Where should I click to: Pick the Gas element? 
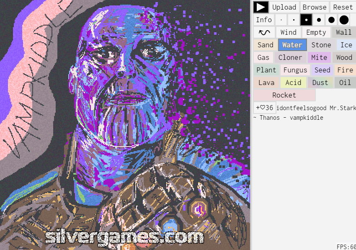tap(263, 57)
